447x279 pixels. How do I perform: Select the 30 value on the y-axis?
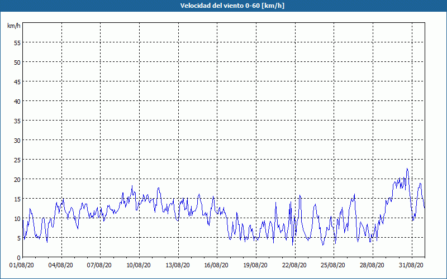coord(17,141)
